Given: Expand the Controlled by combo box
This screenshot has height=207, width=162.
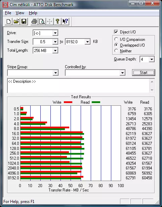Looking at the screenshot, I should tap(122, 73).
